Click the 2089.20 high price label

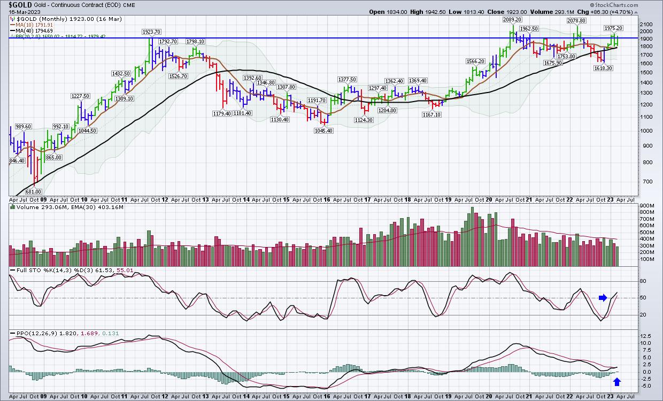tap(512, 19)
